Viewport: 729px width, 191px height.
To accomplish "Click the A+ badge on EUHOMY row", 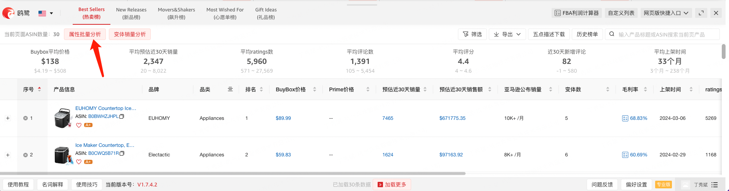I will pos(88,125).
